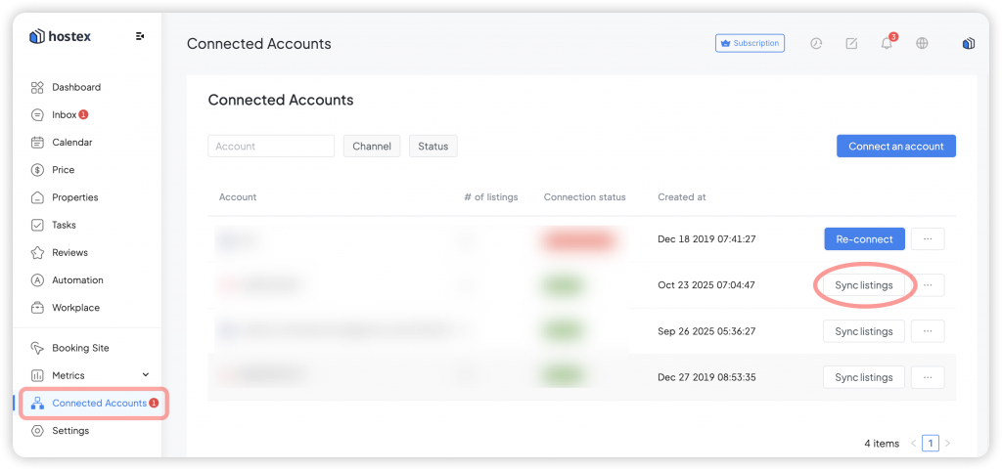Sync listings for the Oct 23 2025 account
1002x470 pixels.
pos(863,285)
